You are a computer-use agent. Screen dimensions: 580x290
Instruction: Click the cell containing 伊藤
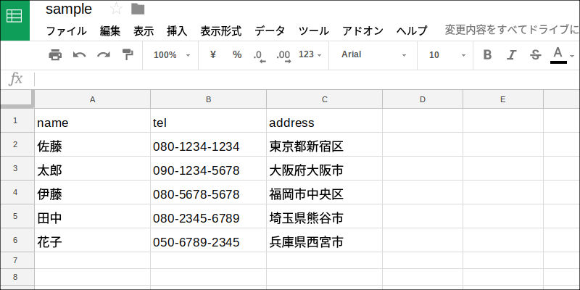[93, 192]
